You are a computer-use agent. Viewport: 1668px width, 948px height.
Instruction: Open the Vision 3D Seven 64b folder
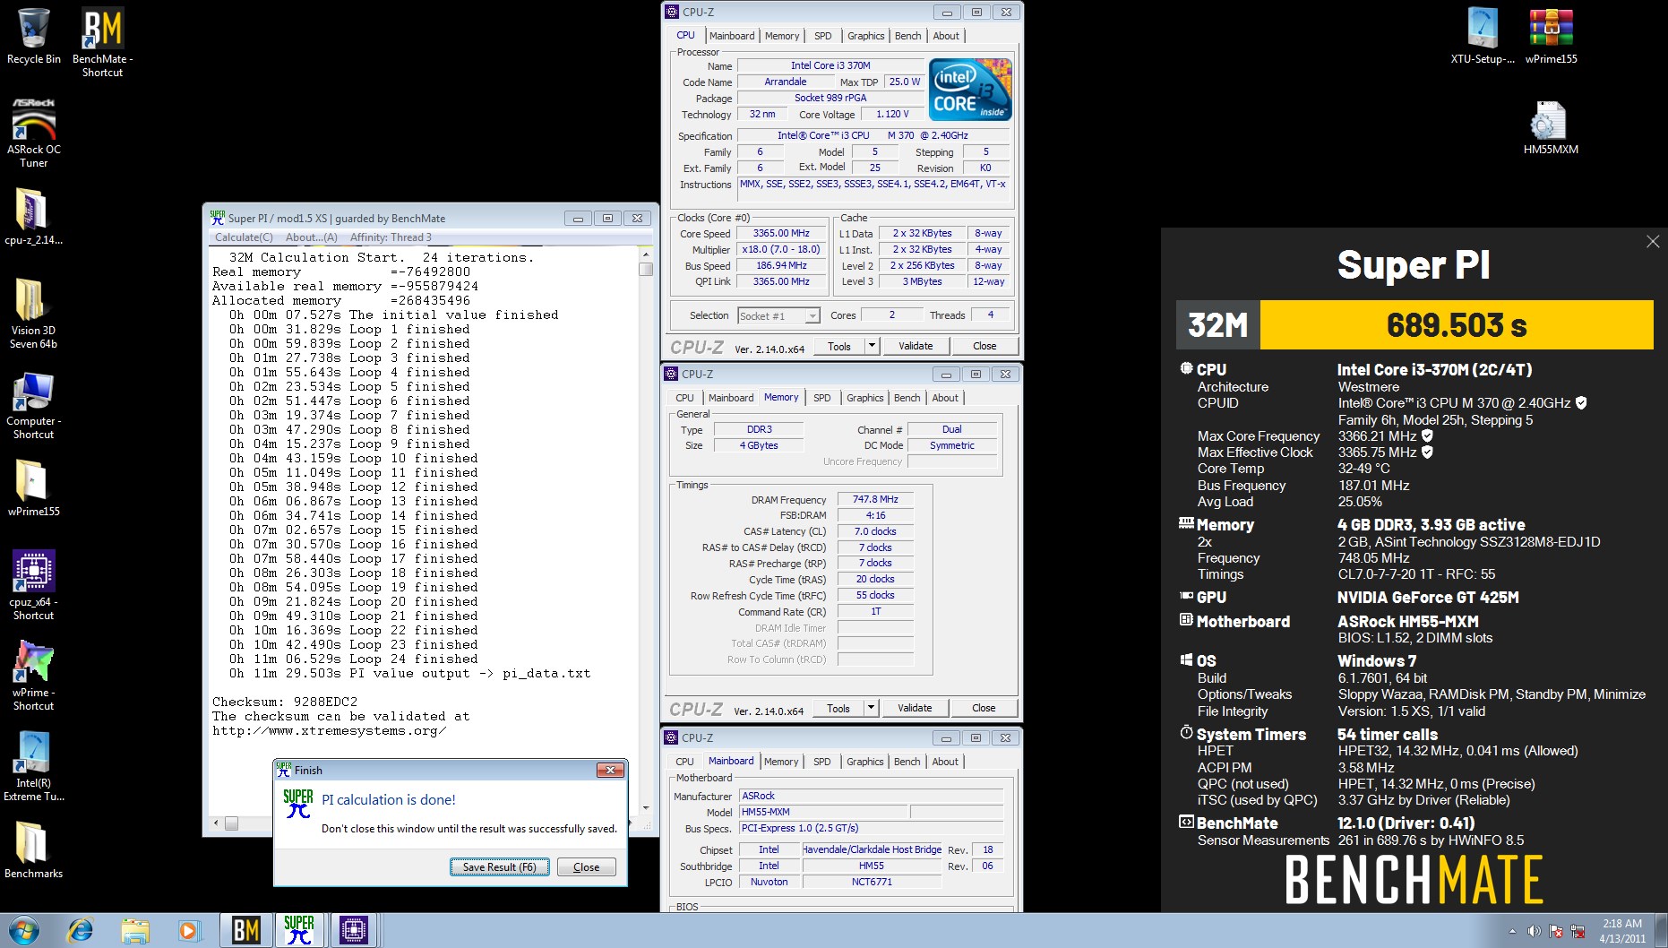pyautogui.click(x=34, y=314)
